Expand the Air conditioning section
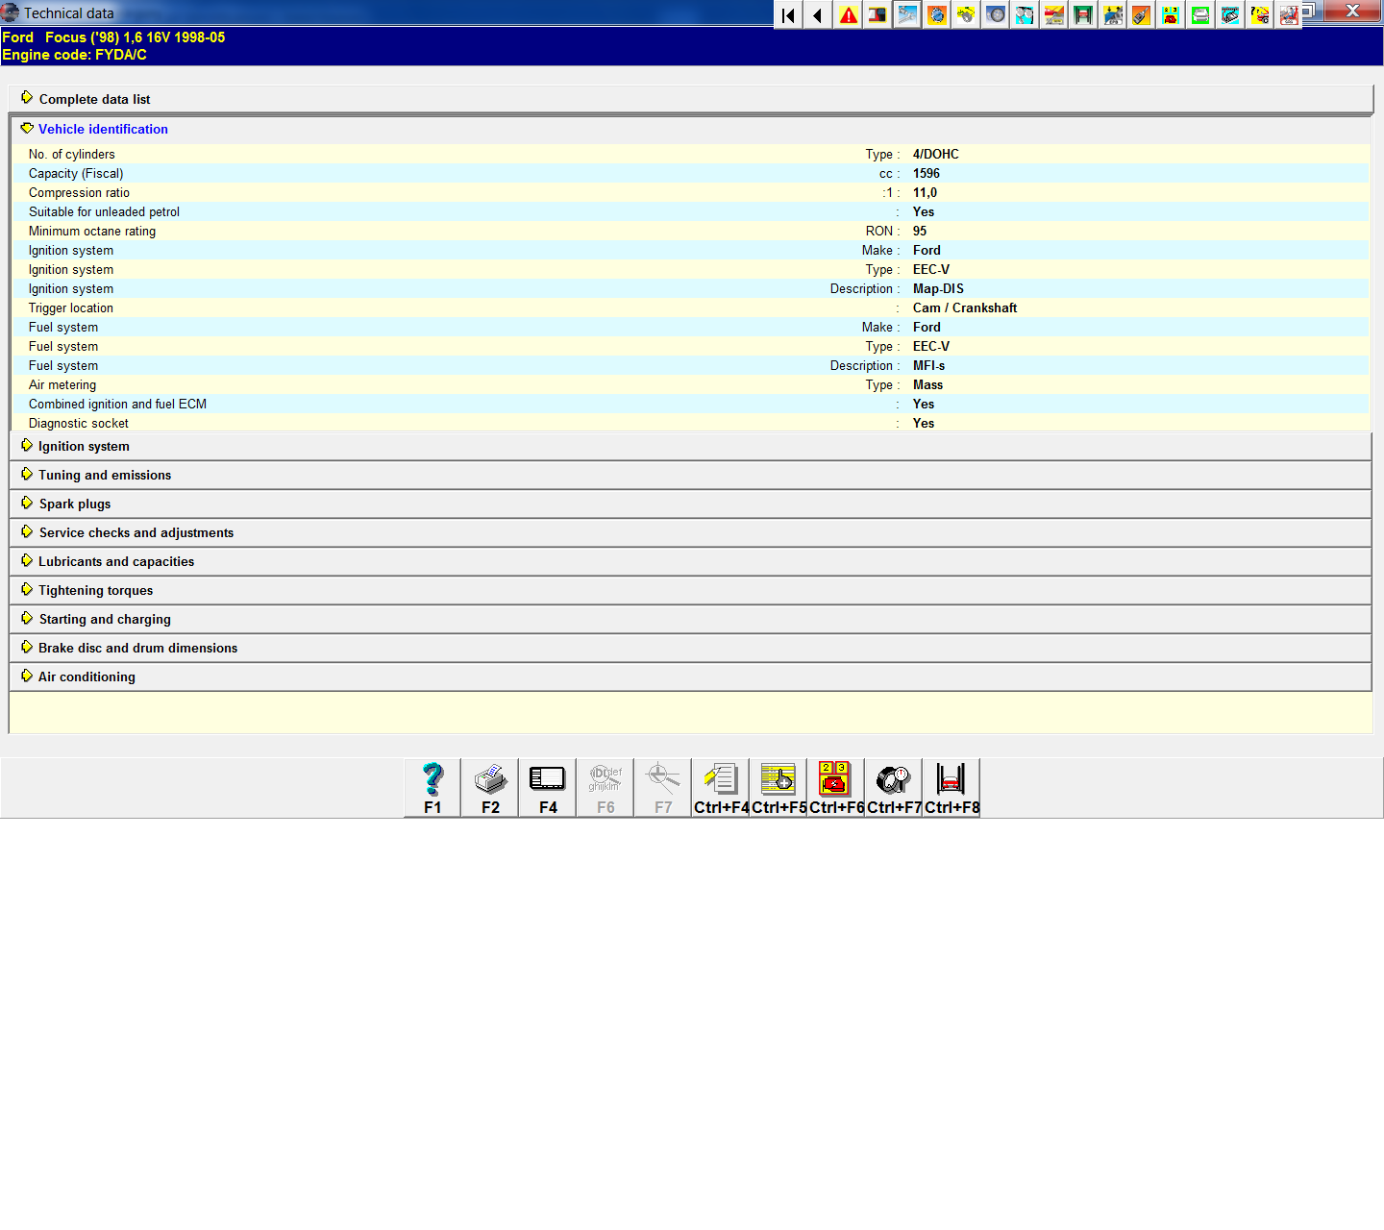Screen dimensions: 1384x1230 (691, 676)
